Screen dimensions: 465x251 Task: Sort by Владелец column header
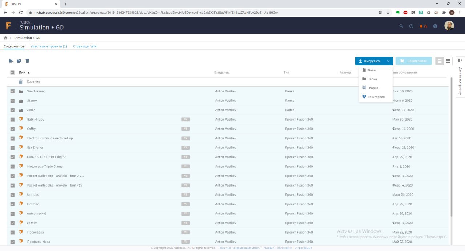222,72
